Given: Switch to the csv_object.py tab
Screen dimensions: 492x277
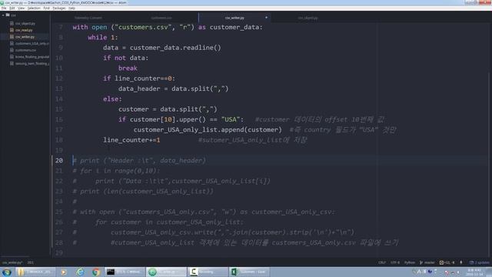Looking at the screenshot, I should point(307,18).
